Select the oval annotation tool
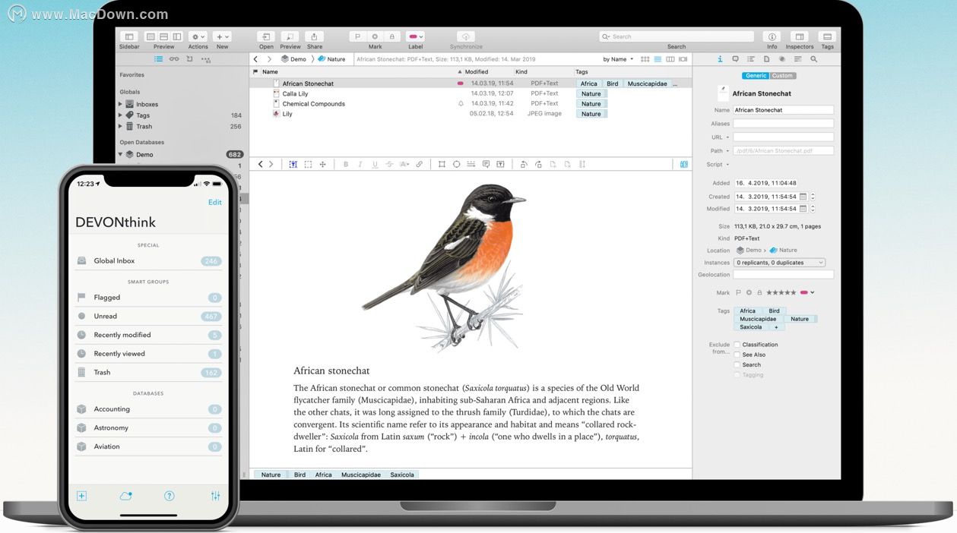Screen dimensions: 957x533 coord(456,164)
